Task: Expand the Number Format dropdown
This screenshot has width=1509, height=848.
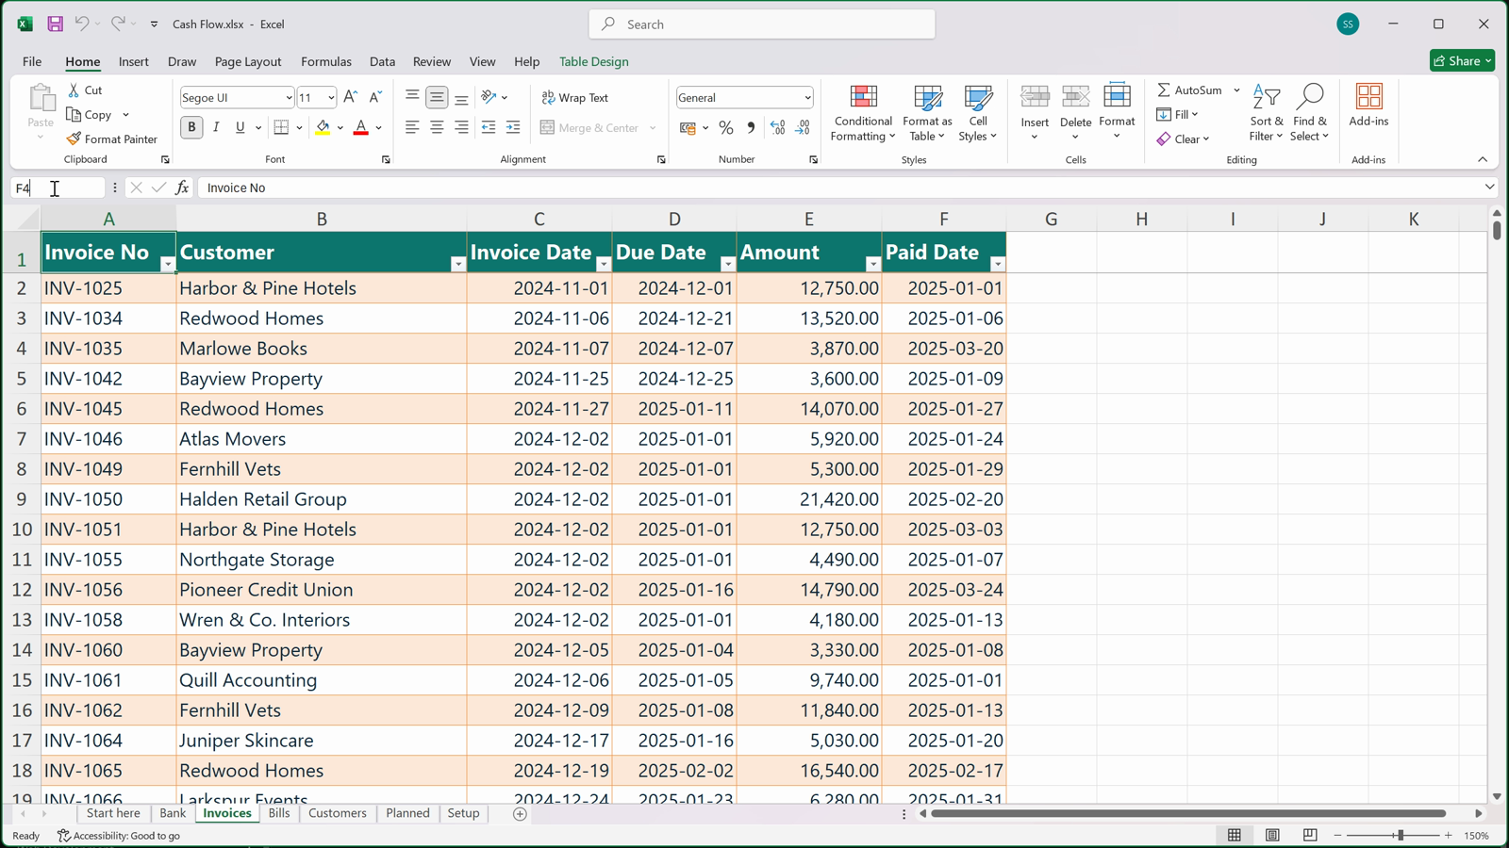Action: (807, 98)
